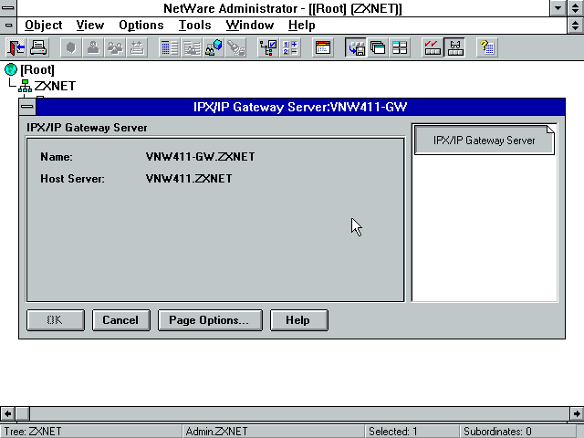This screenshot has height=438, width=584.
Task: Open the View menu
Action: pos(90,25)
